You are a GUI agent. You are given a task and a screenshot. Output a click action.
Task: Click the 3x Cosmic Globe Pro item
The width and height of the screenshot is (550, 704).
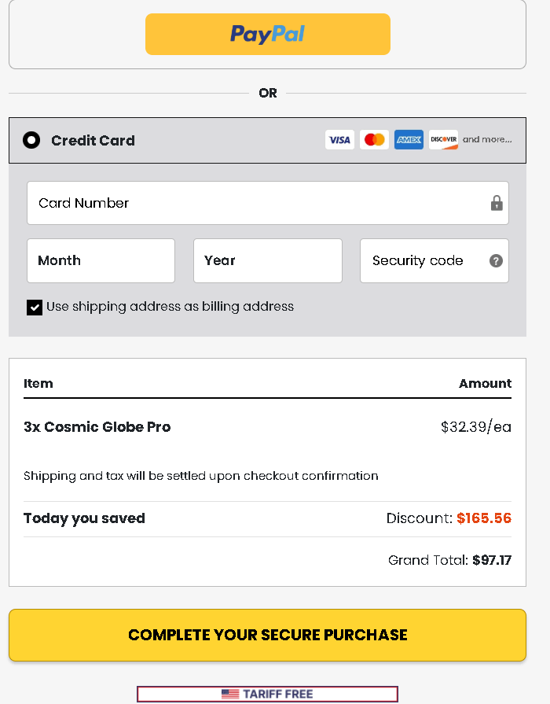point(97,427)
